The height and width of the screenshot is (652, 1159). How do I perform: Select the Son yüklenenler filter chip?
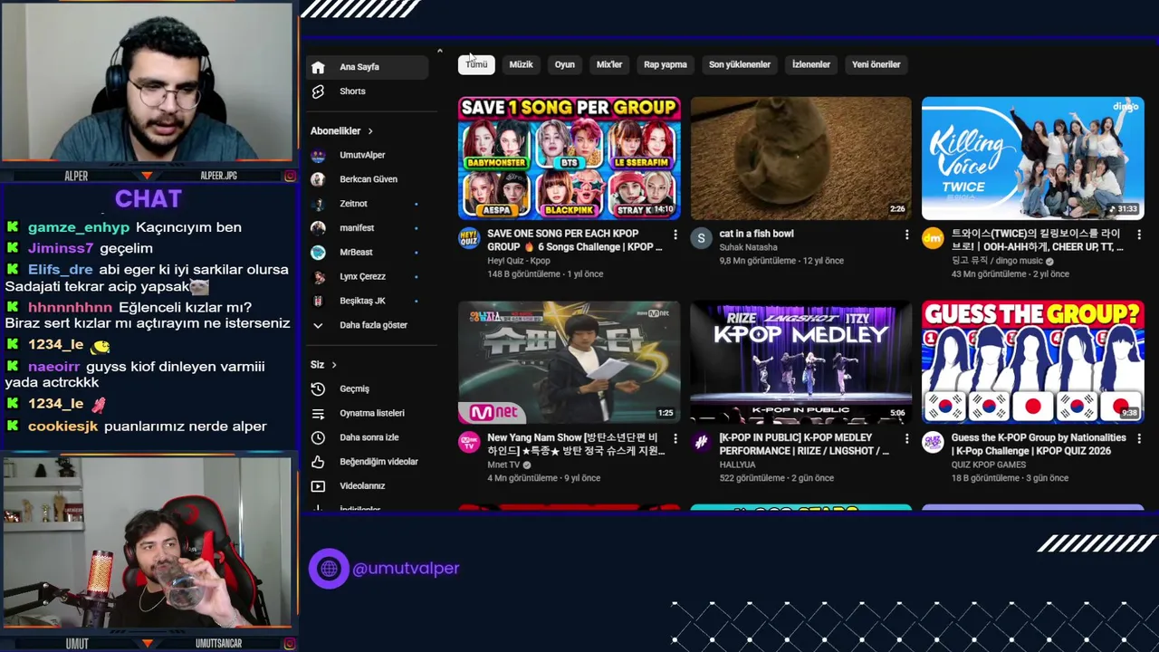coord(740,64)
